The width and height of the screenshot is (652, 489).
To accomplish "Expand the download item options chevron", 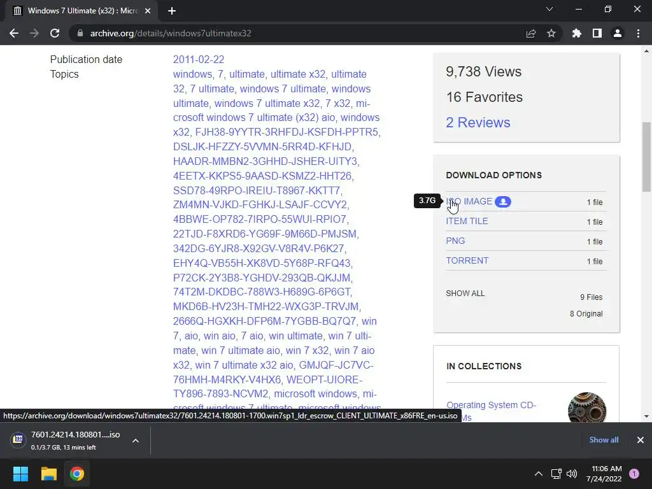I will tap(136, 441).
